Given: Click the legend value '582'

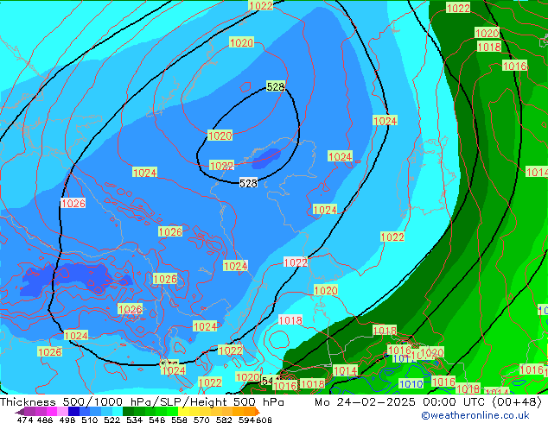Looking at the screenshot, I should 224,420.
